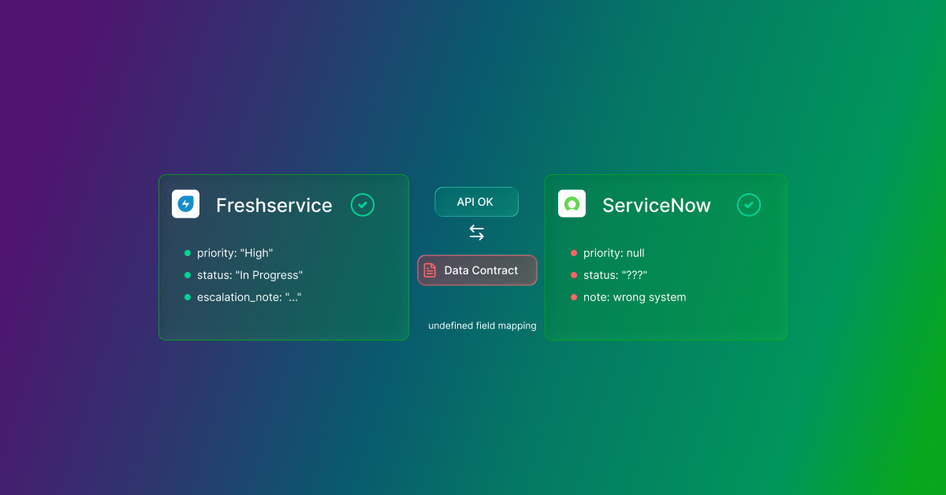Click the green checkmark badge on Freshservice card
The height and width of the screenshot is (495, 946).
point(362,204)
